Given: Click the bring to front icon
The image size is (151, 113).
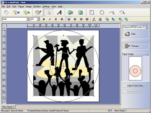Looking at the screenshot, I should [107, 19].
